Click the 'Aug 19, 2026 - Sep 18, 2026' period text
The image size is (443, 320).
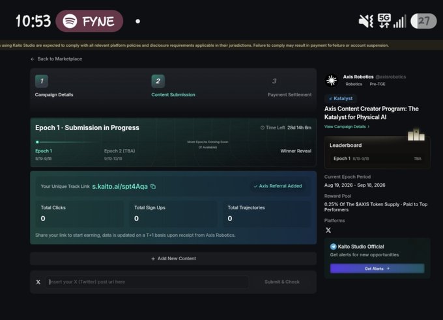point(355,185)
